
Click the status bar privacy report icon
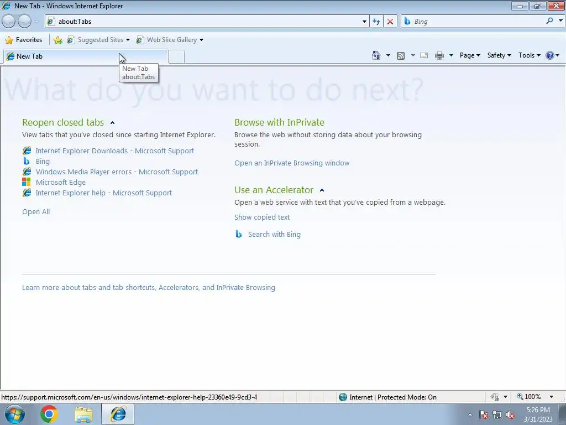(495, 397)
